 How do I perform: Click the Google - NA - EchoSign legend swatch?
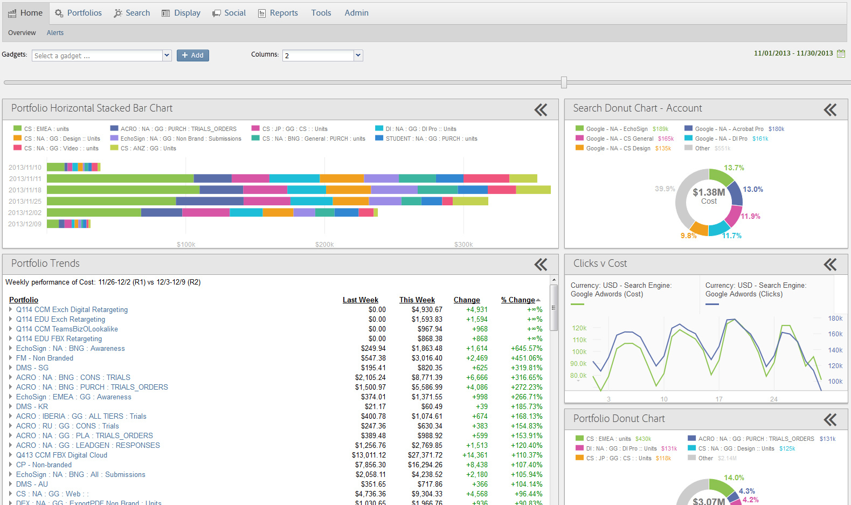click(580, 128)
